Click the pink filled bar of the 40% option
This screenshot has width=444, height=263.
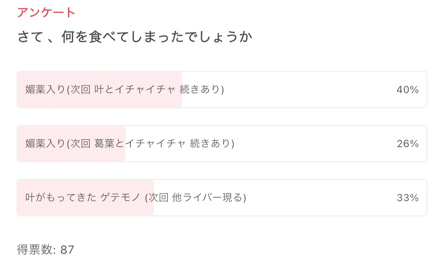(x=100, y=79)
